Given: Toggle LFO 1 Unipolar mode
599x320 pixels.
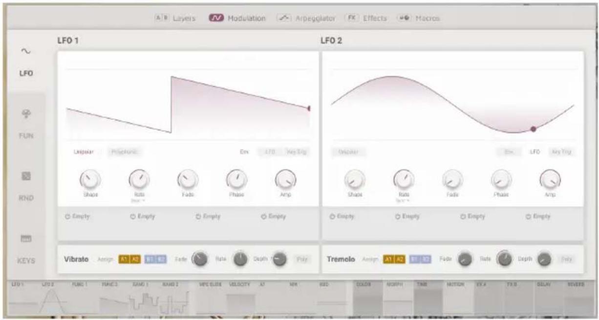Looking at the screenshot, I should [84, 152].
